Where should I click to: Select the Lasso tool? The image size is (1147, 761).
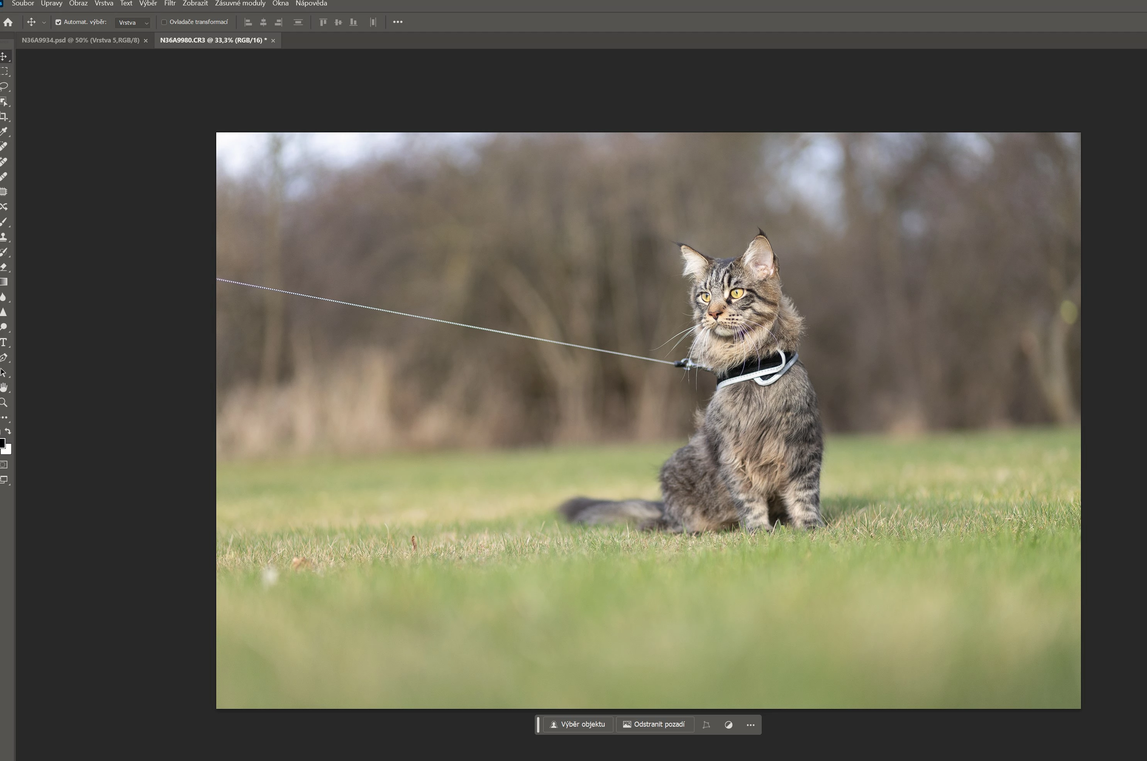pyautogui.click(x=4, y=87)
